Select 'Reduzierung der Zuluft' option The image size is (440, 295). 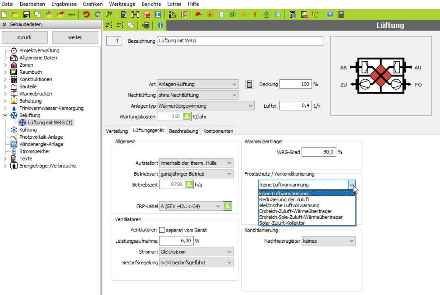click(307, 199)
